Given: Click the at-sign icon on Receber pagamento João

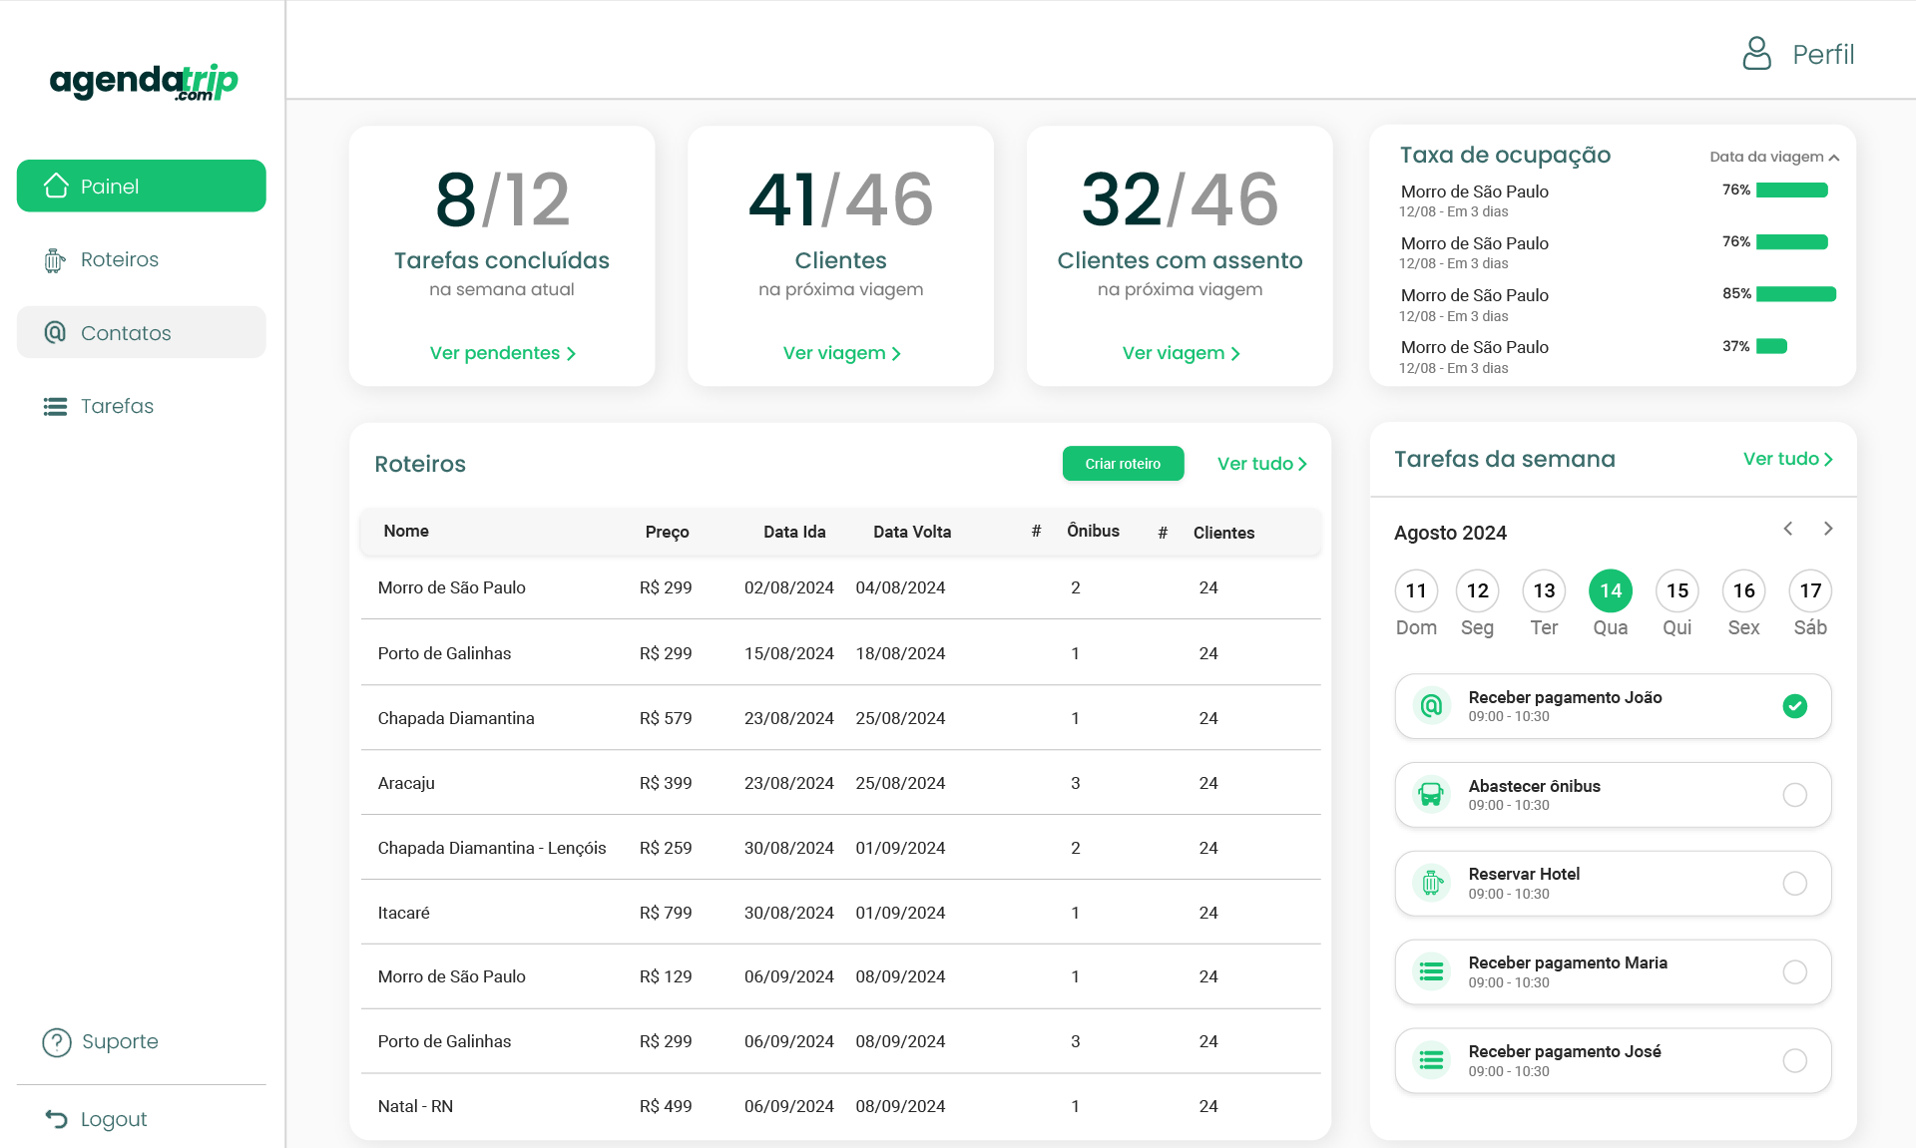Looking at the screenshot, I should pos(1431,706).
